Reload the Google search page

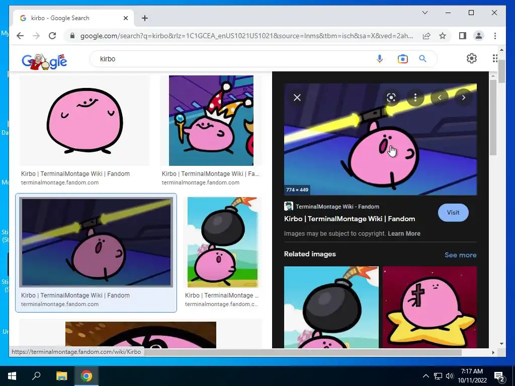(x=52, y=36)
